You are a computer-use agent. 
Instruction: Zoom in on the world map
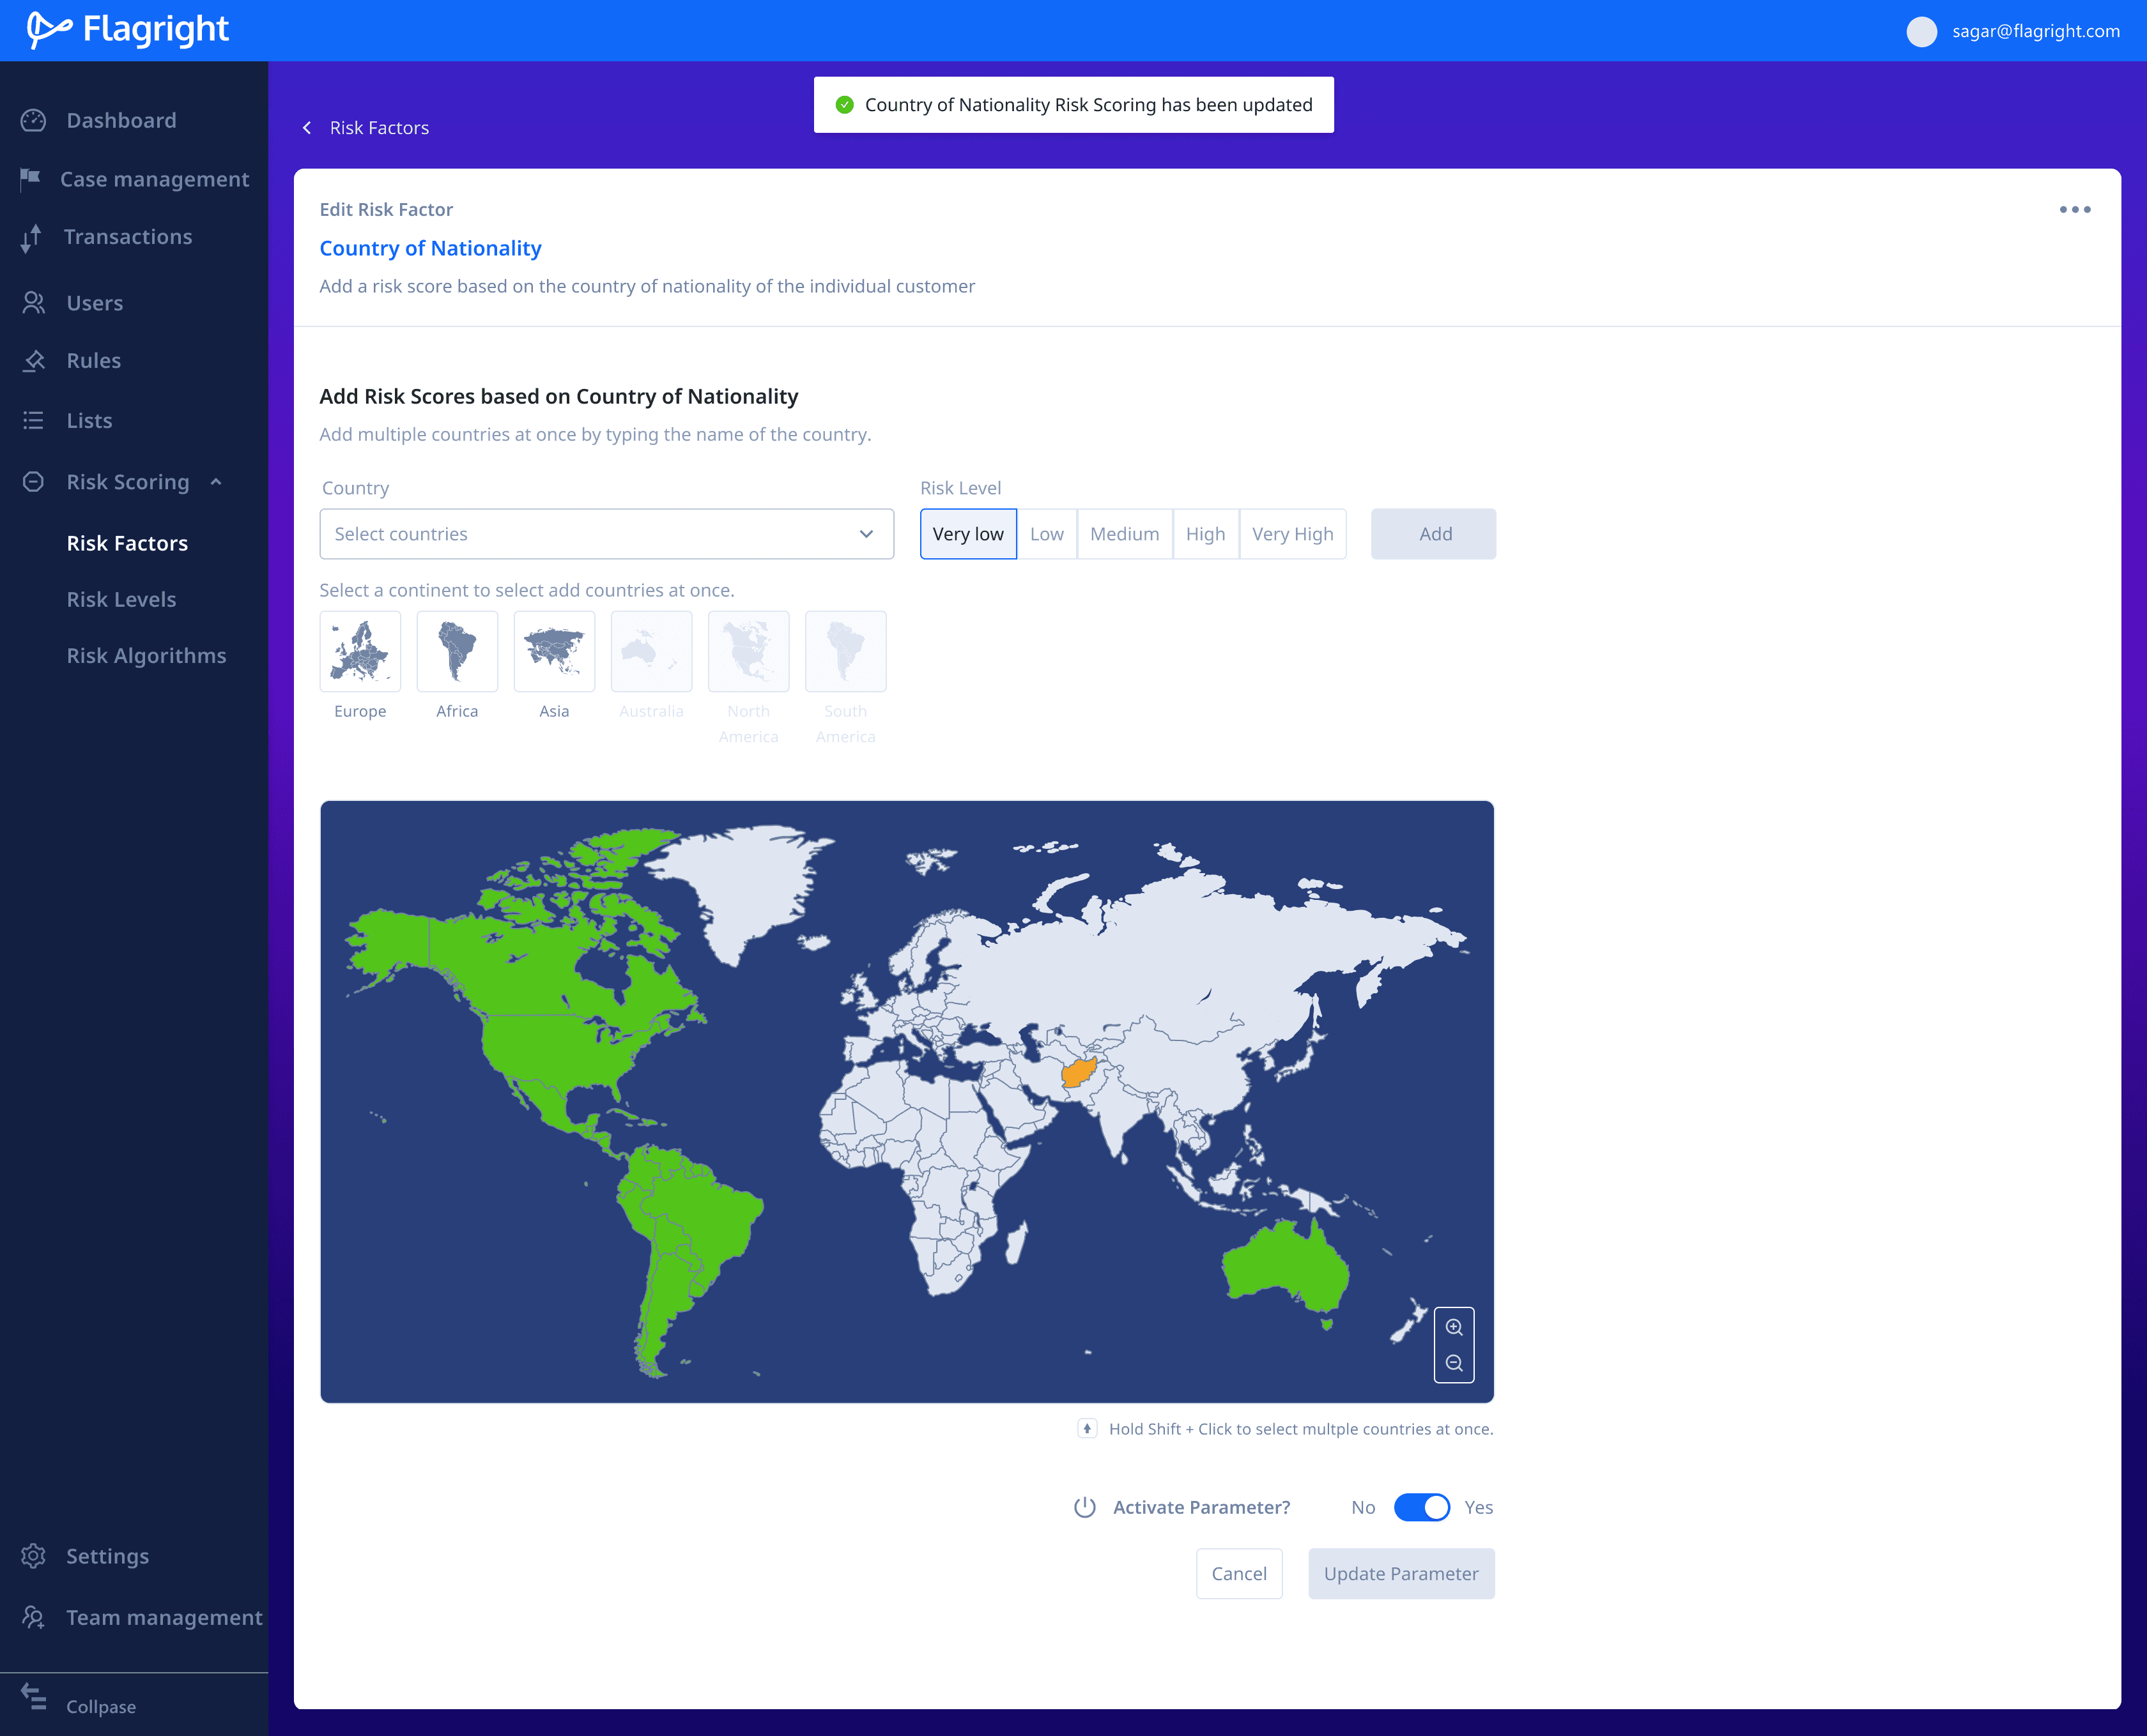1454,1327
